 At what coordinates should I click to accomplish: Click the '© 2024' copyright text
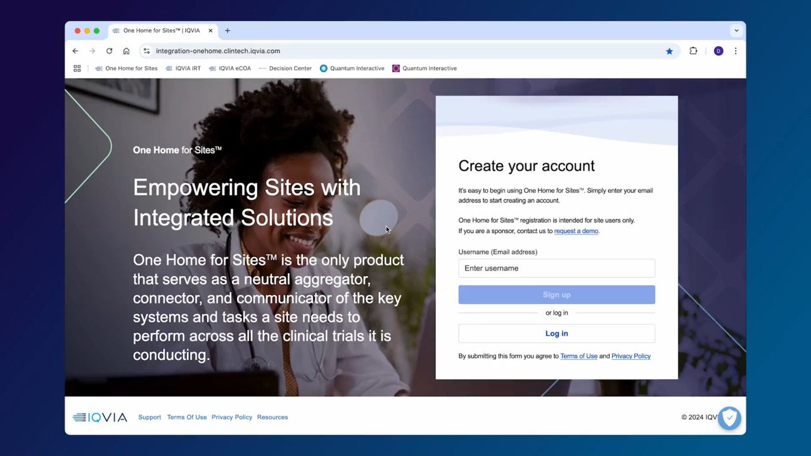coord(693,417)
